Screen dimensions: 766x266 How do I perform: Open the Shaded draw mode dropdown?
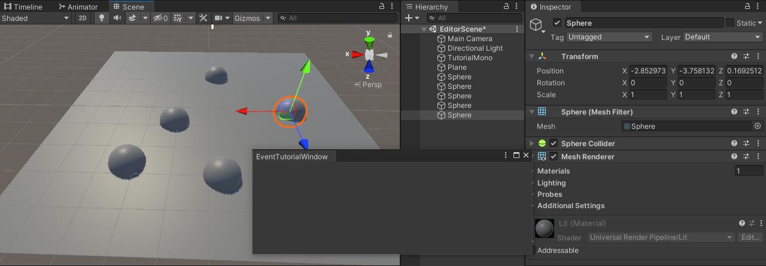(x=35, y=18)
